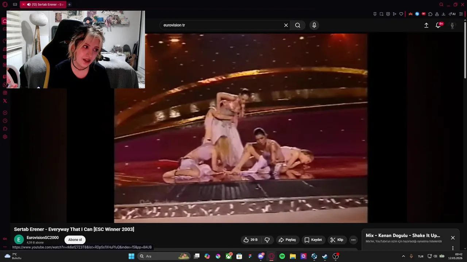Open the EurovisionSC2000 channel name link
Screen dimensions: 467x262
[x=43, y=238]
